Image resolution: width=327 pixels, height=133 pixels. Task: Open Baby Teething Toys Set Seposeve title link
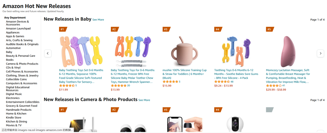tap(81, 74)
